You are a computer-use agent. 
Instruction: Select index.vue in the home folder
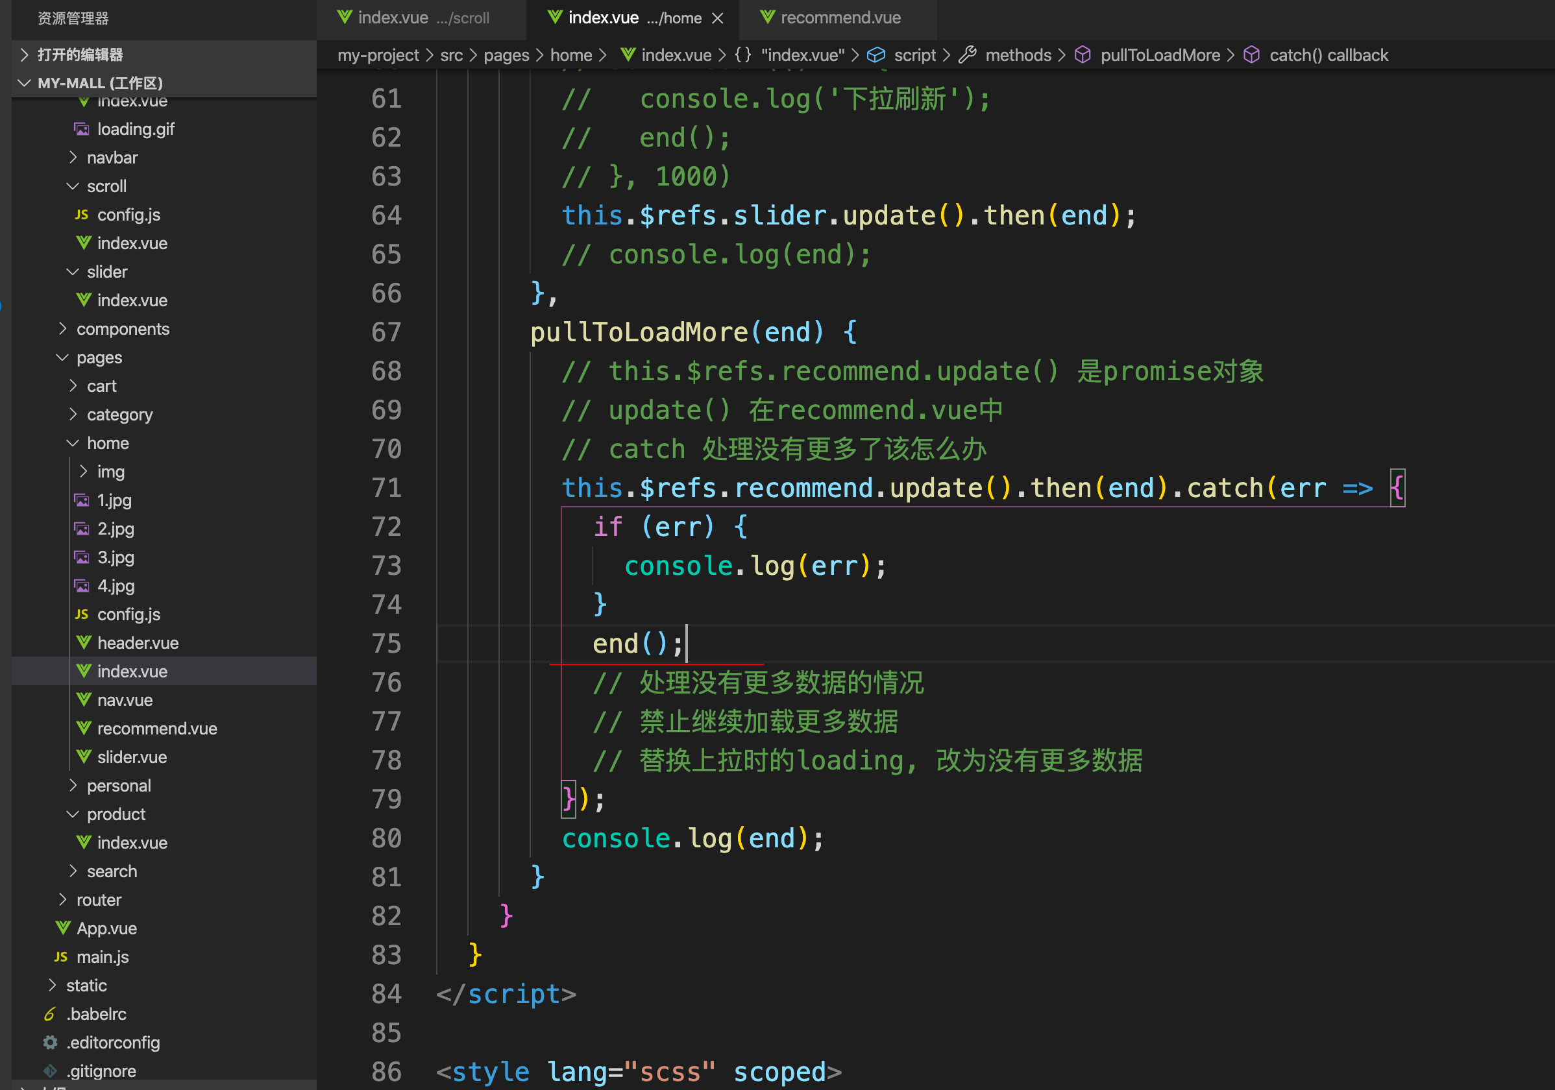pos(164,672)
